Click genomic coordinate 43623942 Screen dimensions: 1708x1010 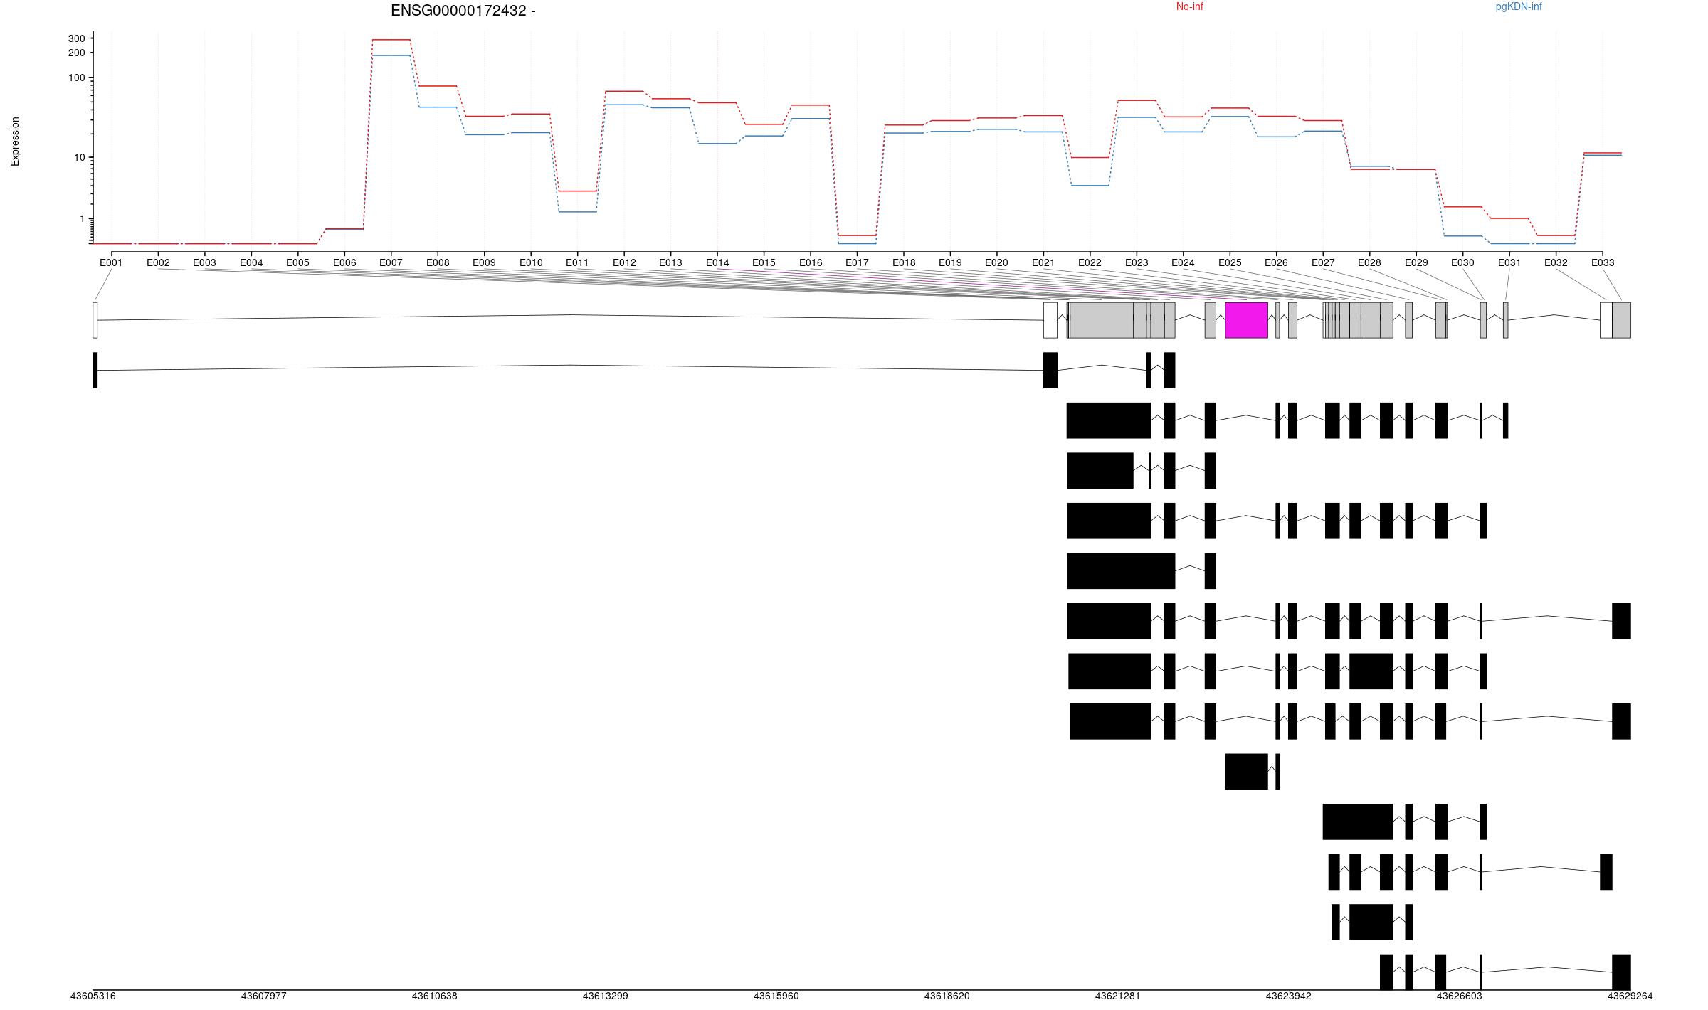point(1289,996)
